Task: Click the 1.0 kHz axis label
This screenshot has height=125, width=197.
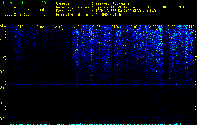Action: tap(3, 57)
